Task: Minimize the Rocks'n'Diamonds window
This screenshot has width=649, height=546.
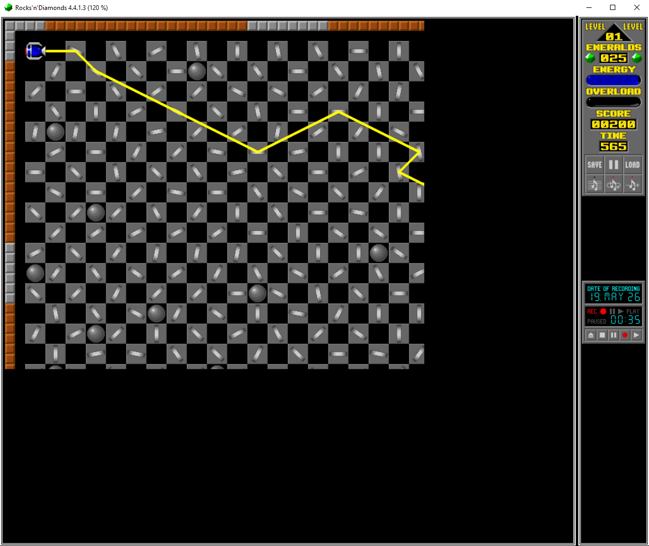Action: (x=589, y=7)
